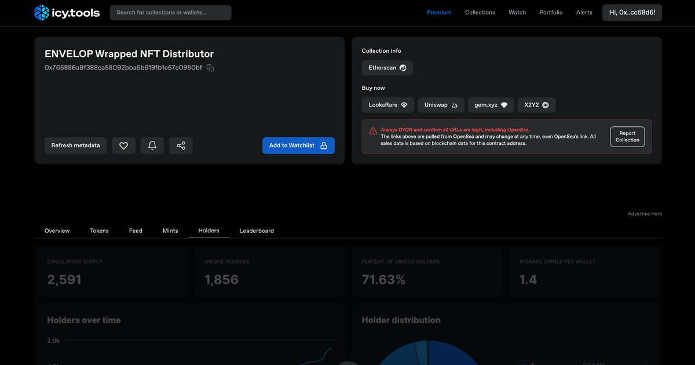
Task: Focus the collections or wallets search field
Action: point(170,12)
